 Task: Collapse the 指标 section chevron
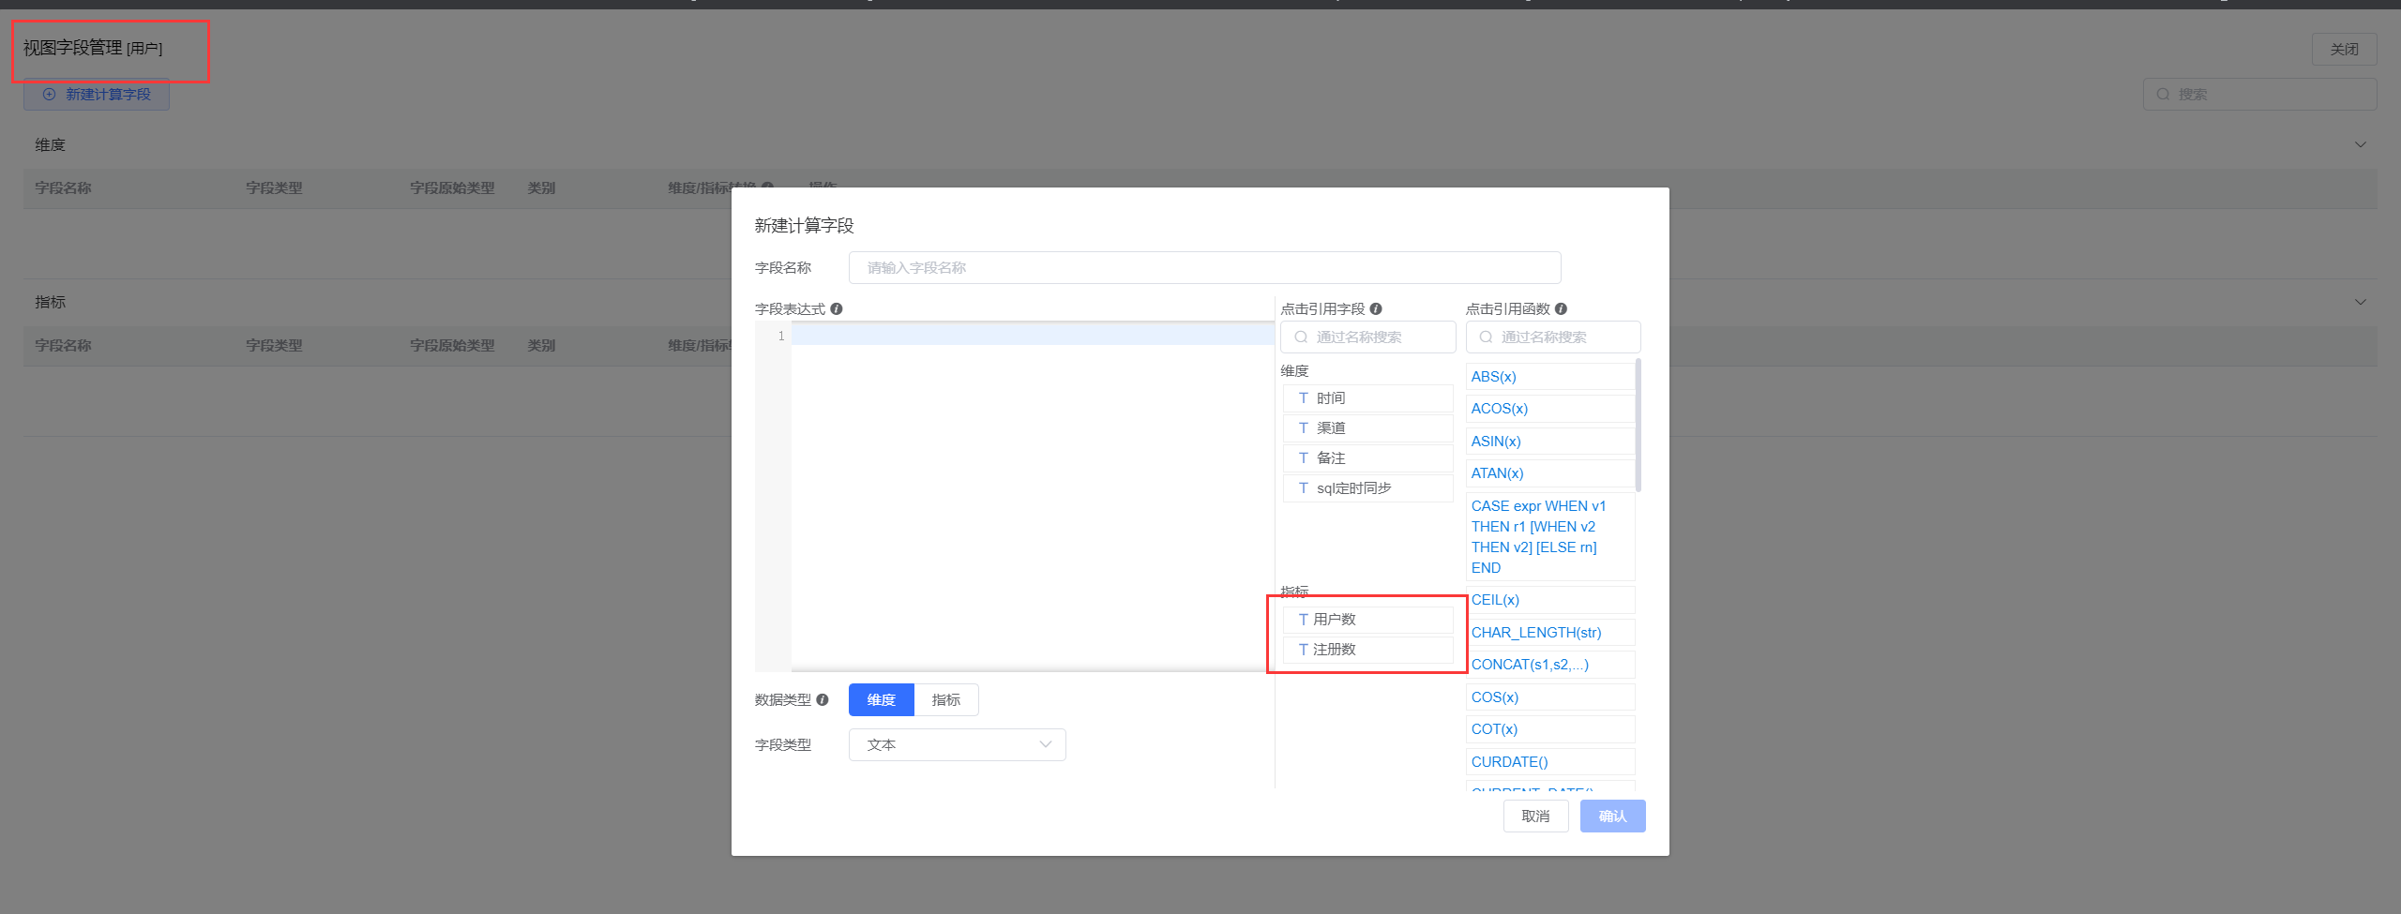(x=2361, y=302)
